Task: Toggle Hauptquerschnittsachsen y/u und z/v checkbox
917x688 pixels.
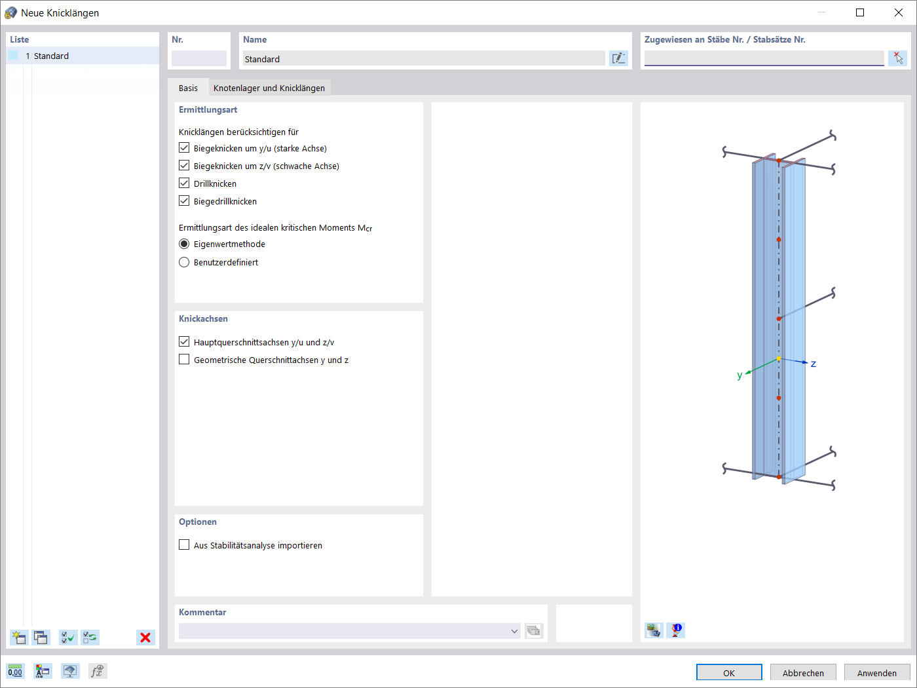Action: pyautogui.click(x=184, y=342)
